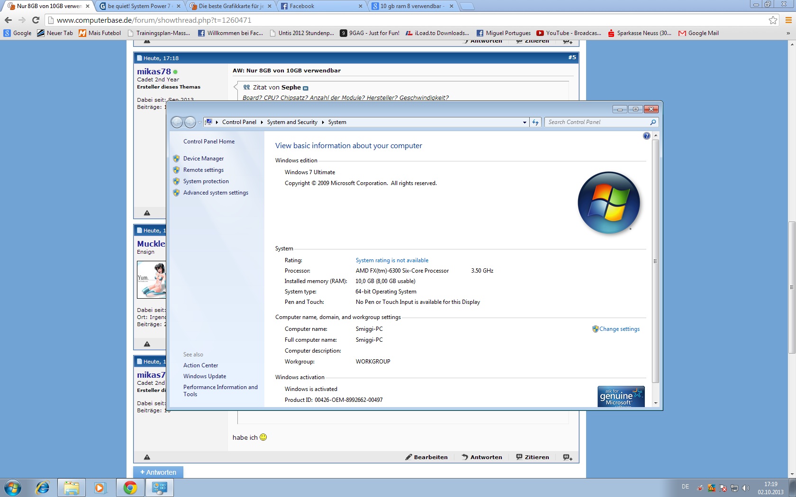This screenshot has width=796, height=497.
Task: Click the Search Control Panel field
Action: click(x=601, y=122)
